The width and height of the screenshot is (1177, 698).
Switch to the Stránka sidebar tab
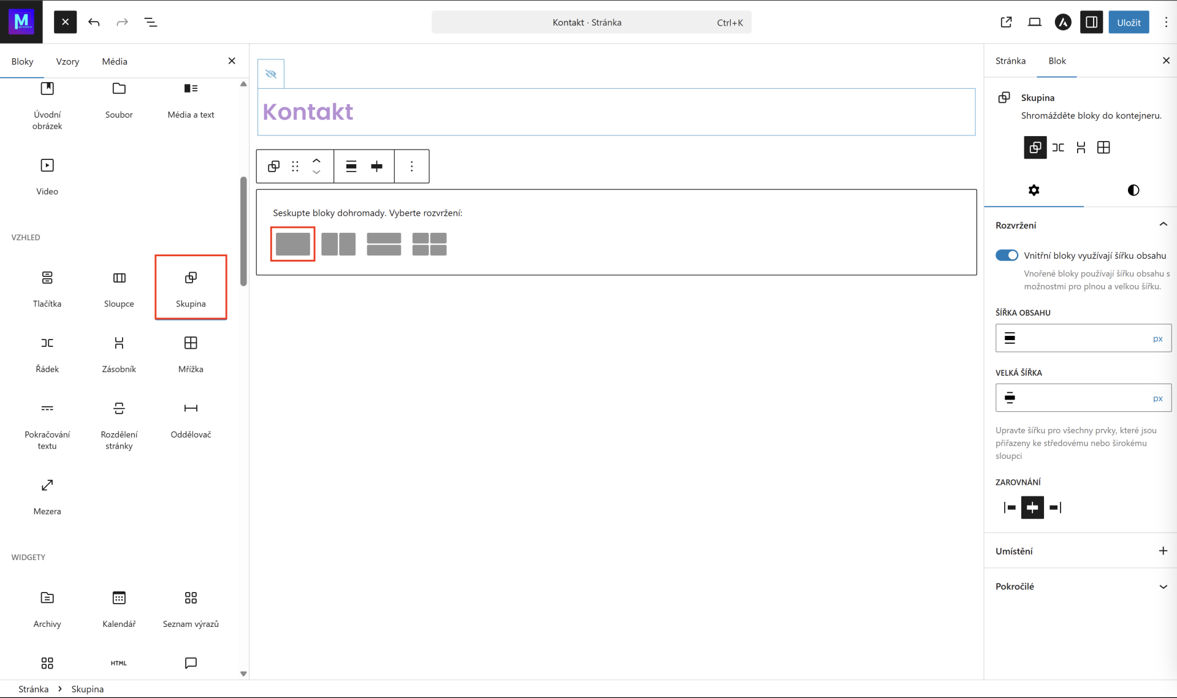pyautogui.click(x=1010, y=61)
